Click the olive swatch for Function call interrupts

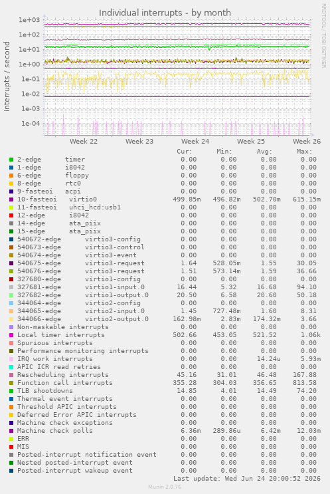(x=11, y=383)
